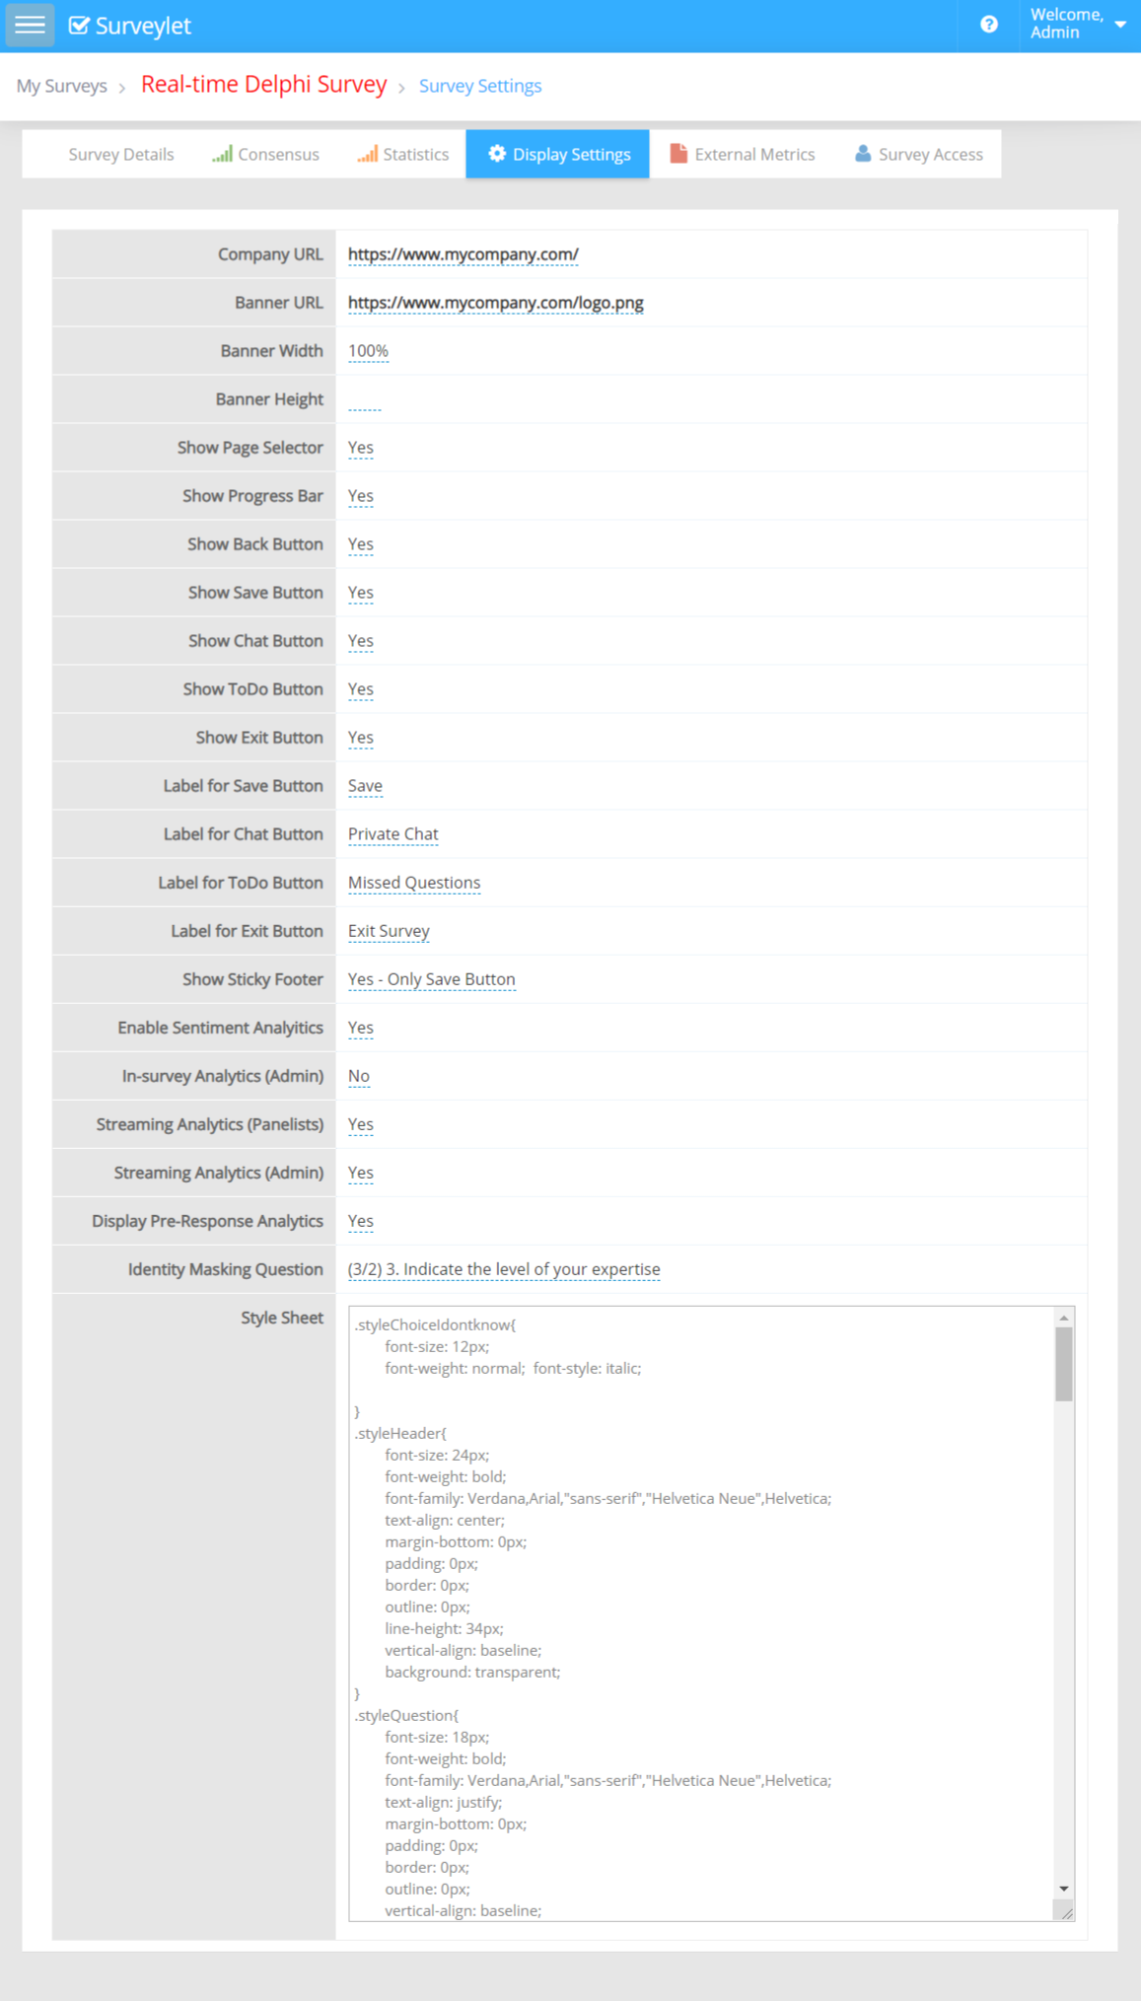
Task: Click the Statistics bar chart icon
Action: pyautogui.click(x=367, y=154)
